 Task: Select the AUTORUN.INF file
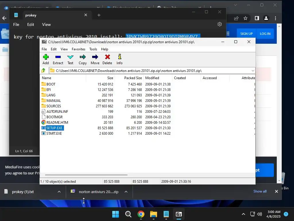(x=57, y=111)
